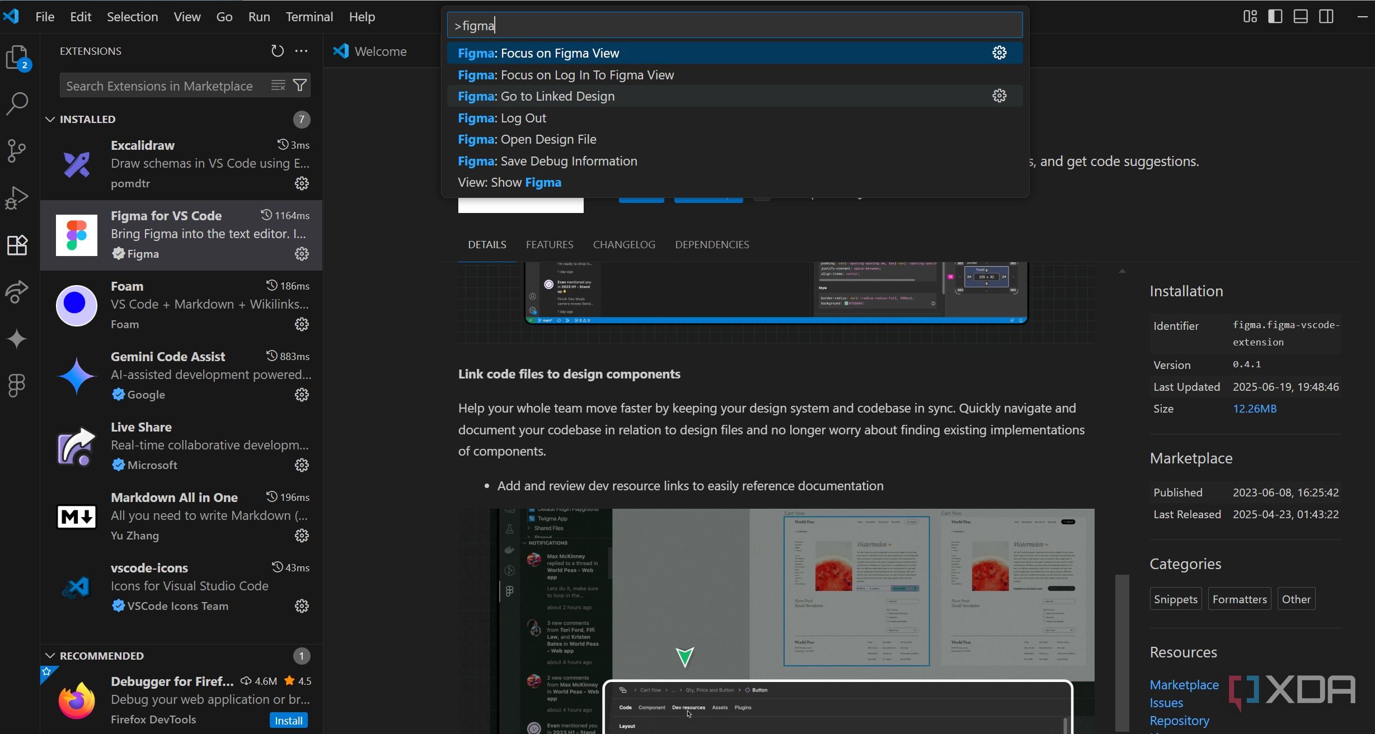This screenshot has height=734, width=1375.
Task: Open the Selection menu
Action: click(x=133, y=17)
